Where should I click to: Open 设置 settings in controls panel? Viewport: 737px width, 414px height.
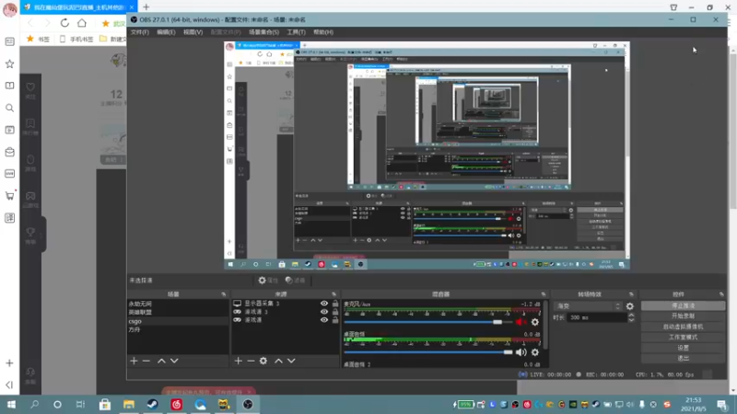tap(683, 348)
